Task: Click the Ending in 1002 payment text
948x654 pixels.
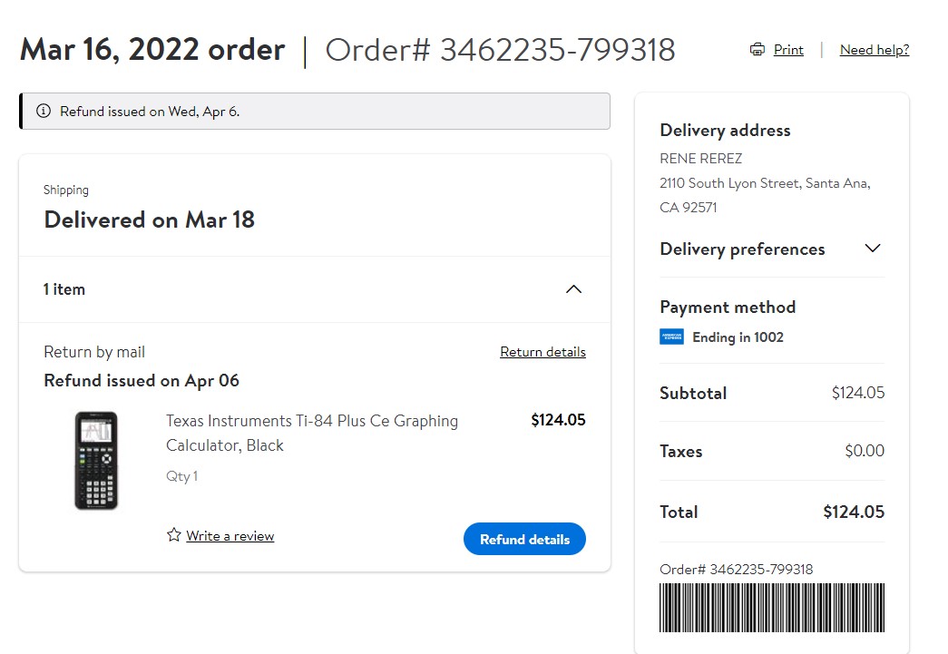Action: 738,337
